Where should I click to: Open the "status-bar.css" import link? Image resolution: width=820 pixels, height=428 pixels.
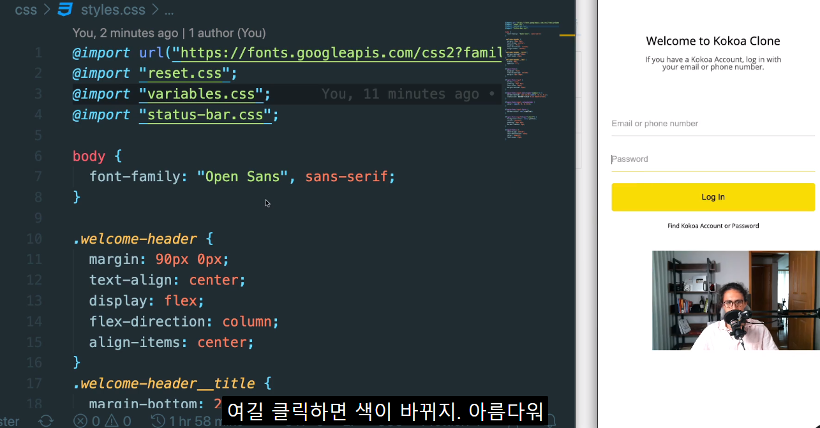205,115
